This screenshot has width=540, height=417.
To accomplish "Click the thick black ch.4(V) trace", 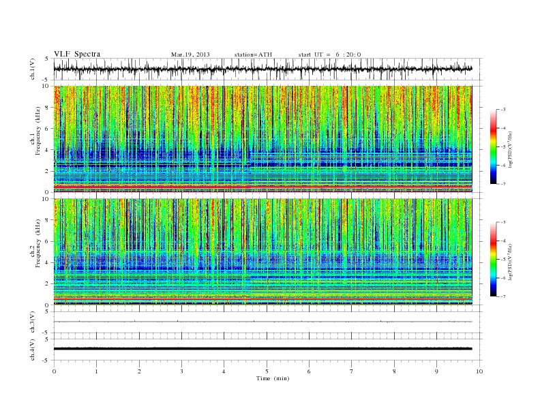I will pos(262,349).
